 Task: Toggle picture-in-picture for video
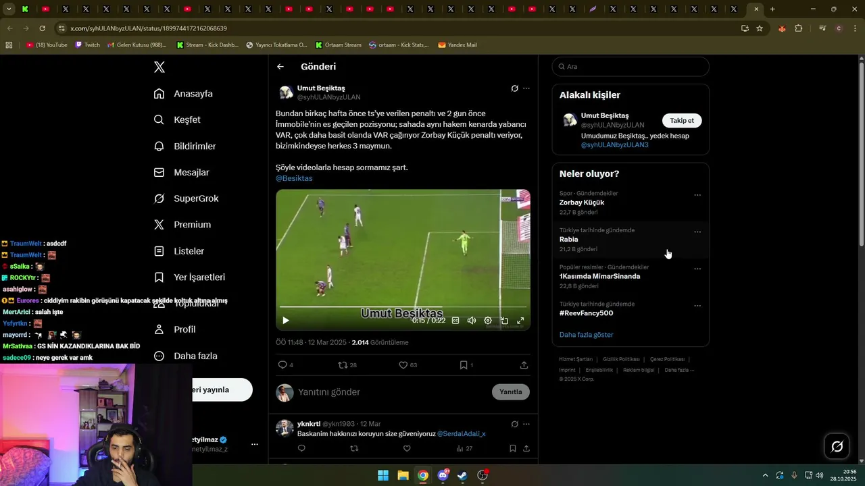[x=504, y=321]
